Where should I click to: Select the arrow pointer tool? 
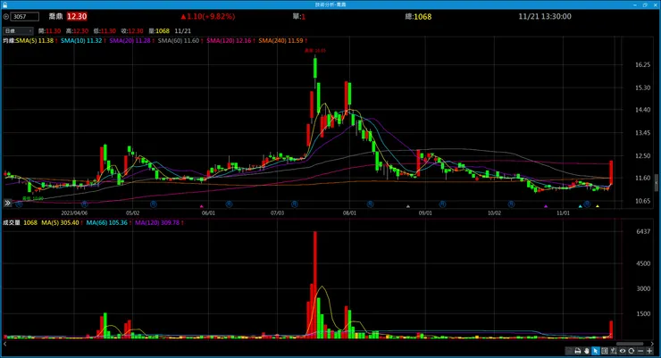point(596,351)
